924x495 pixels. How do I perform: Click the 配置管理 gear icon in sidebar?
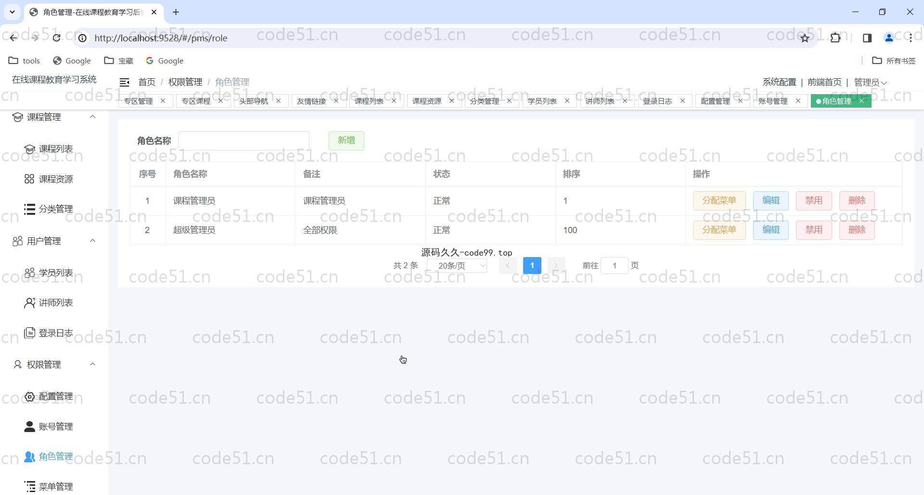coord(29,396)
